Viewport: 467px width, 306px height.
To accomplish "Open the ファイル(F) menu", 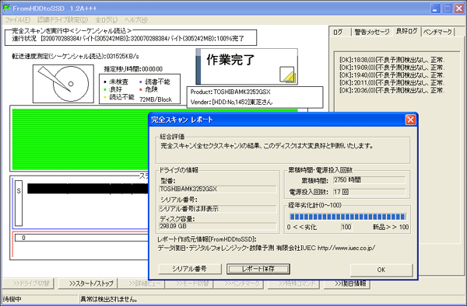I will click(x=18, y=20).
